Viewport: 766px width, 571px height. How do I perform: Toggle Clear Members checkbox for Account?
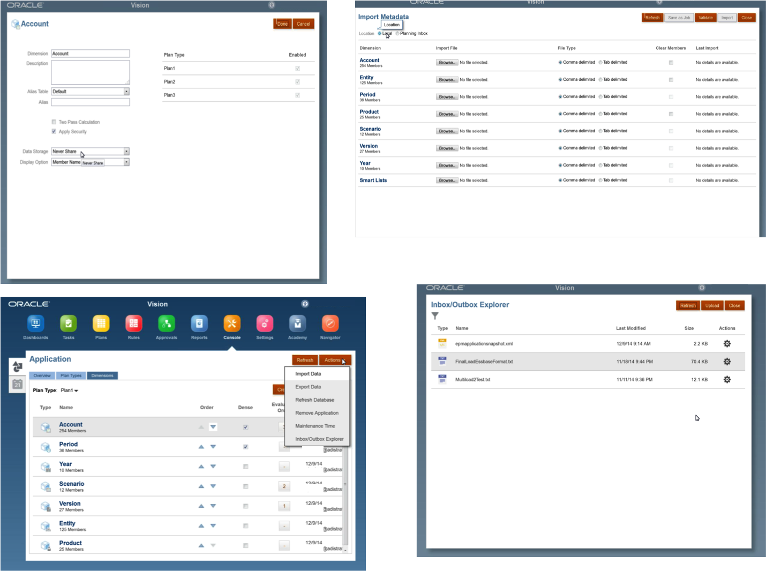pyautogui.click(x=671, y=63)
